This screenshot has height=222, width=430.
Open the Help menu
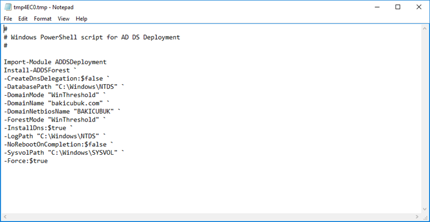tap(81, 19)
